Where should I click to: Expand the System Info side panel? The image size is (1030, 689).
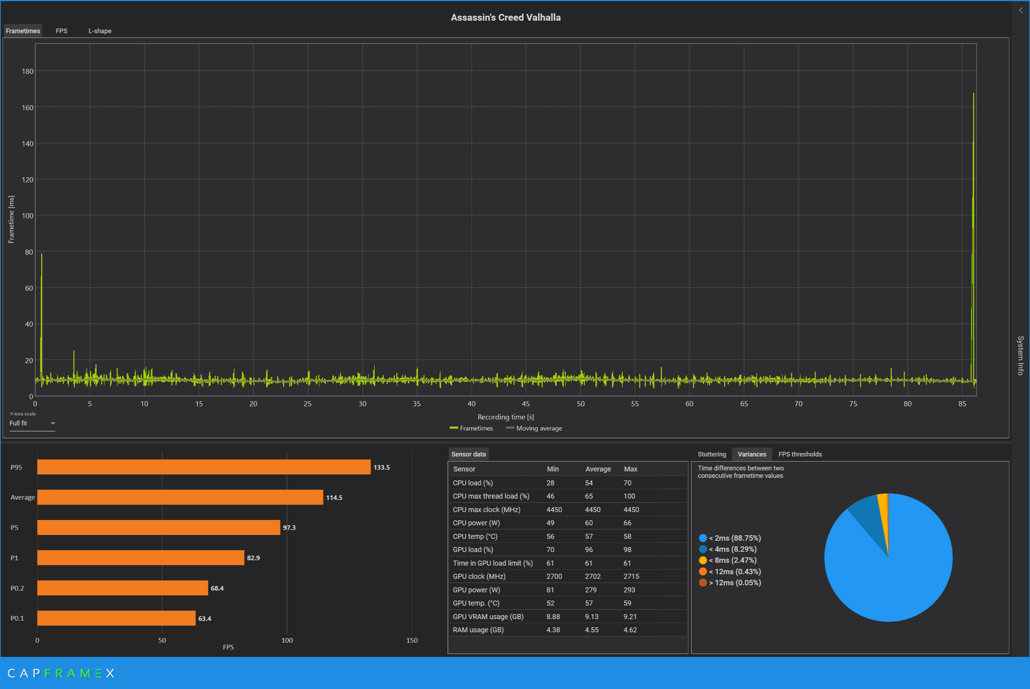1020,356
